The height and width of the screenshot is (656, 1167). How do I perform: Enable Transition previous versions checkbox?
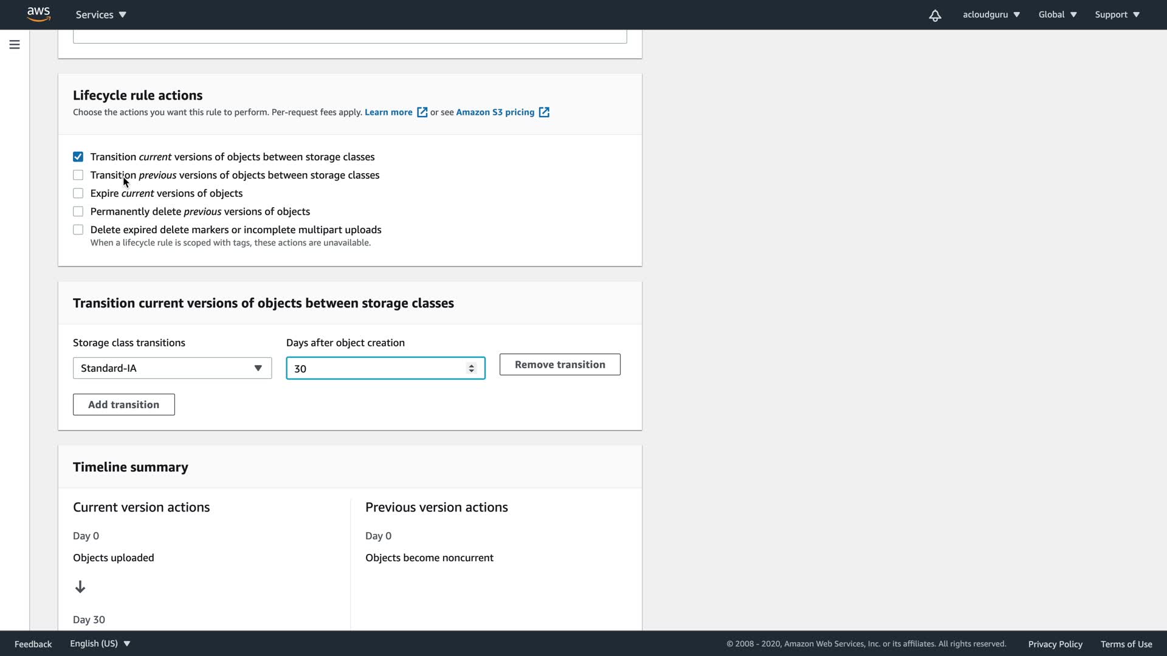click(x=78, y=175)
